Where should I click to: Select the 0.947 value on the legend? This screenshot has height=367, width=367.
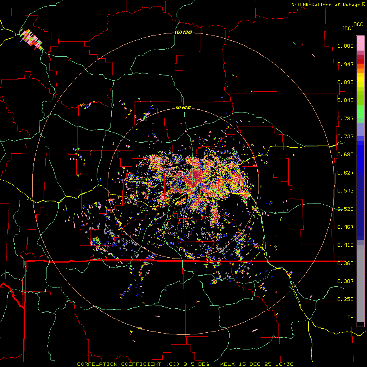click(345, 64)
